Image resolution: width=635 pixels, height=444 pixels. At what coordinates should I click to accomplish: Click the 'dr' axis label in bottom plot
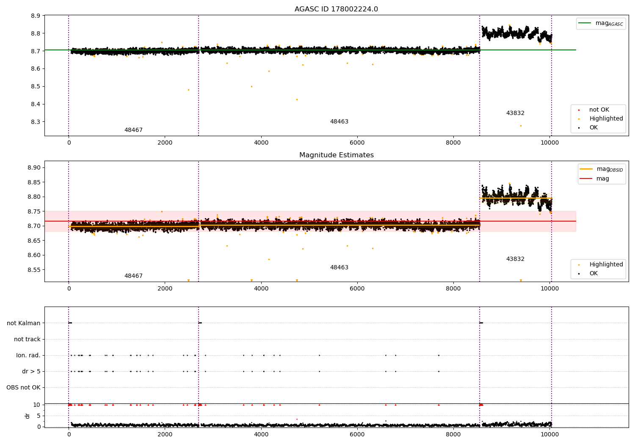(28, 416)
